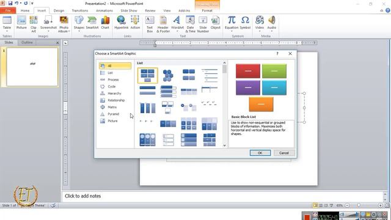The image size is (391, 220).
Task: Click the Redo icon in quick access toolbar
Action: click(26, 3)
